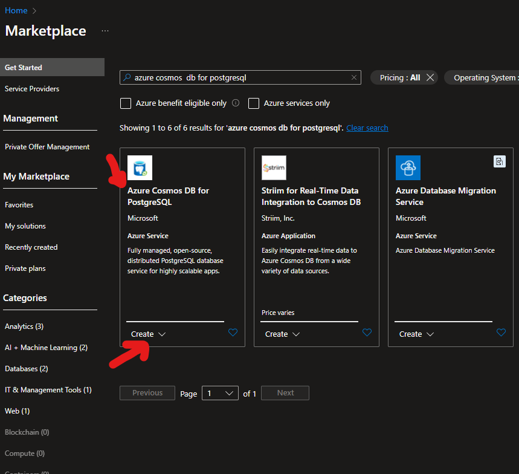This screenshot has height=474, width=519.
Task: Click the Azure benefit info icon
Action: (x=236, y=103)
